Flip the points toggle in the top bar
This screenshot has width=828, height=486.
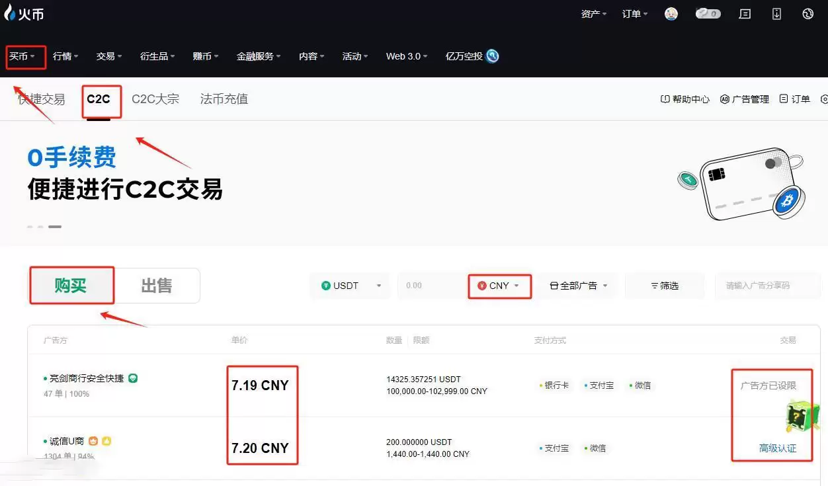tap(708, 13)
